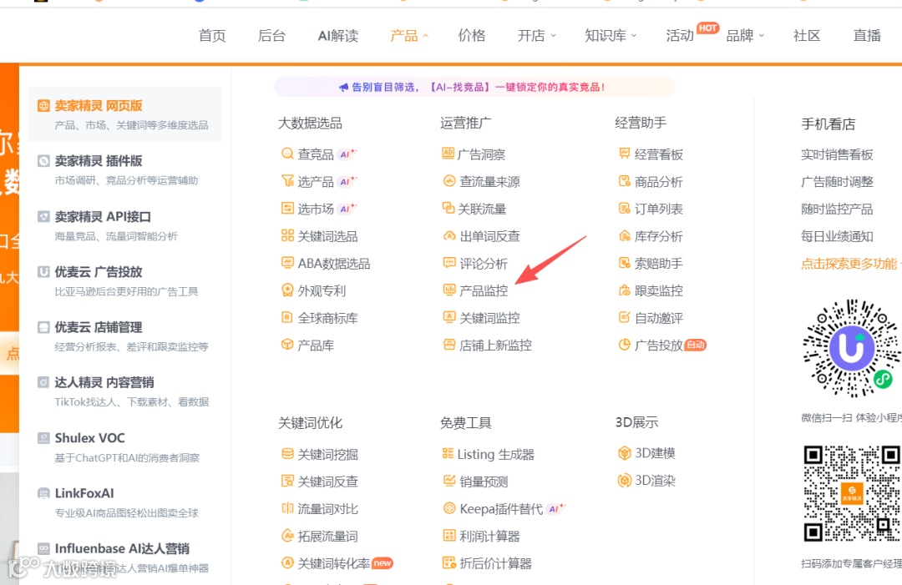Open the 广告随时调整 link
Viewport: 902px width, 585px height.
(x=837, y=182)
